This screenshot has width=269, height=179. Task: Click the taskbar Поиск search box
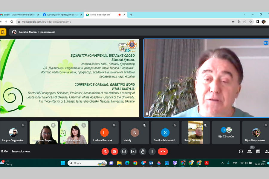tap(87, 163)
